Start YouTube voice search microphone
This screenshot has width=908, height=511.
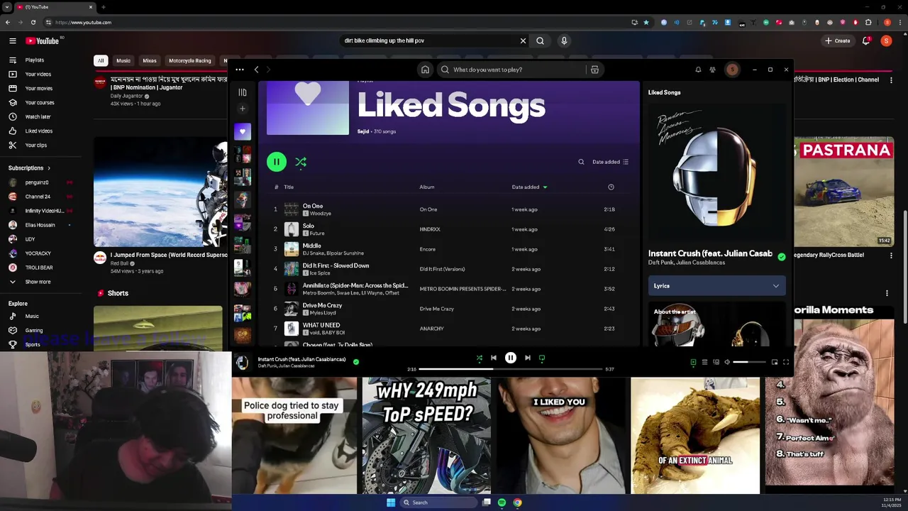564,40
